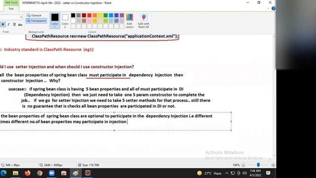Click the text 'Industry standard is ClassPath Resource'
This screenshot has height=178, width=316.
tap(43, 49)
